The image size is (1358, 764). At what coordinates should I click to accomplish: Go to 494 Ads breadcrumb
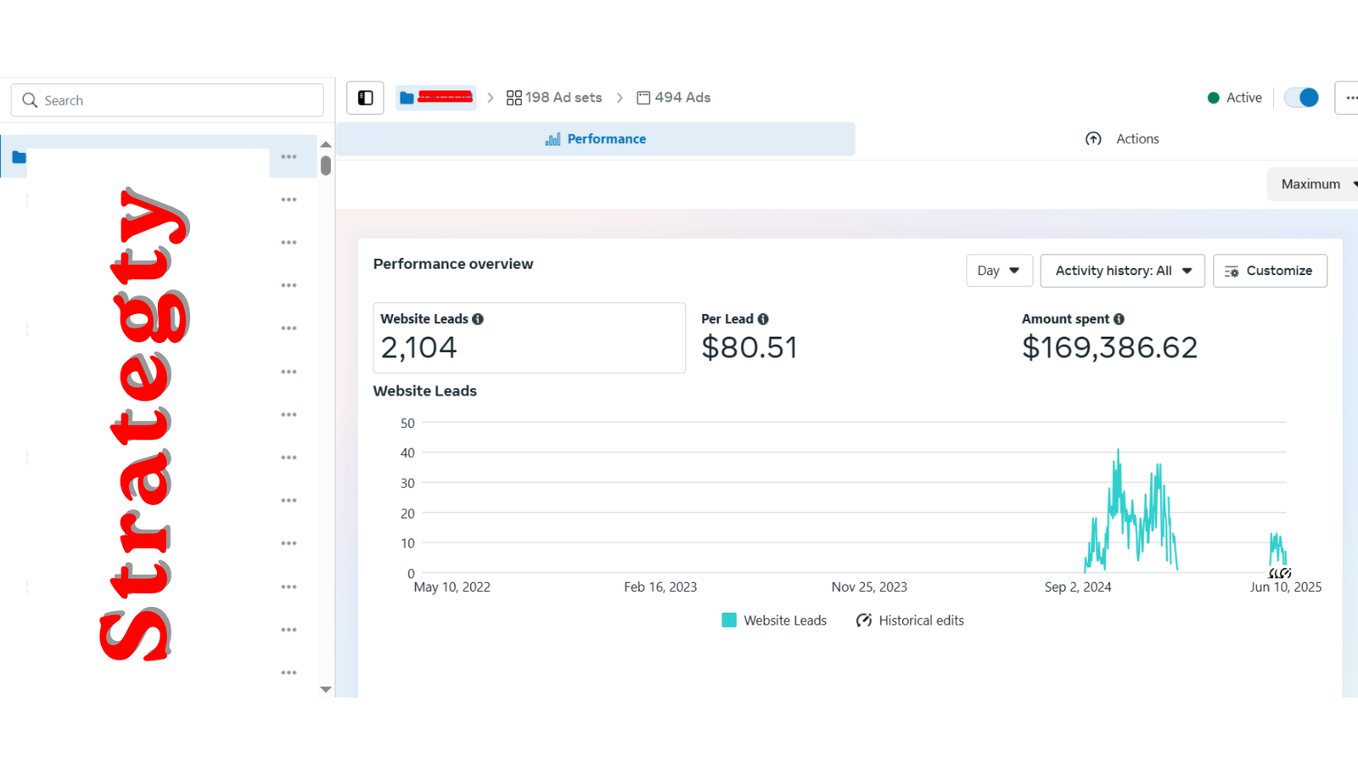click(674, 98)
